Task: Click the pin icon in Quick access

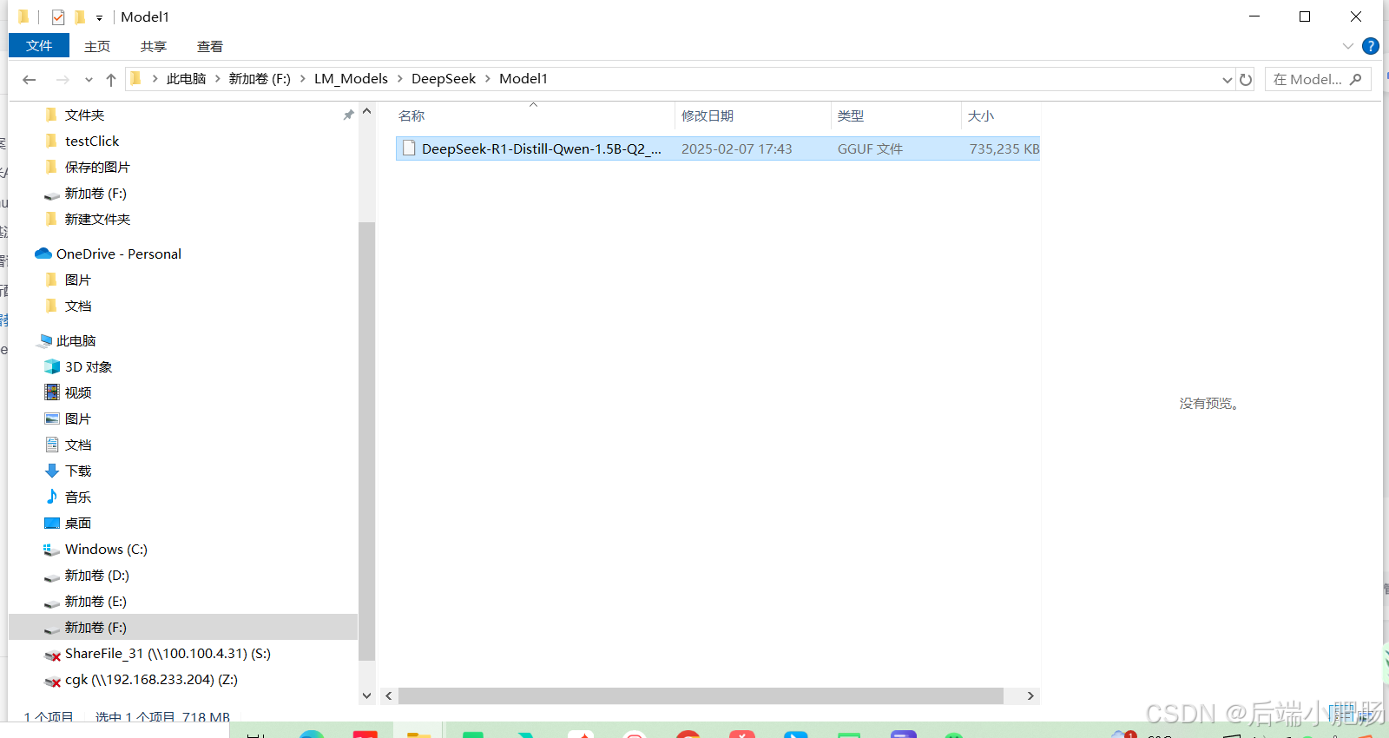Action: pyautogui.click(x=348, y=115)
